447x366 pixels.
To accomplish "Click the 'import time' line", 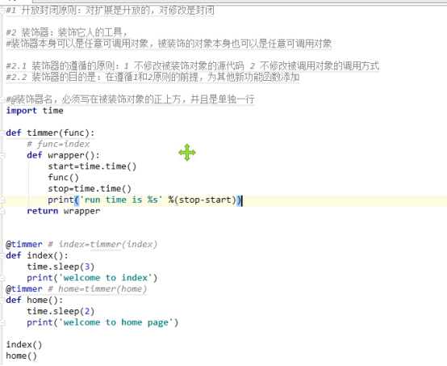I will (x=35, y=111).
